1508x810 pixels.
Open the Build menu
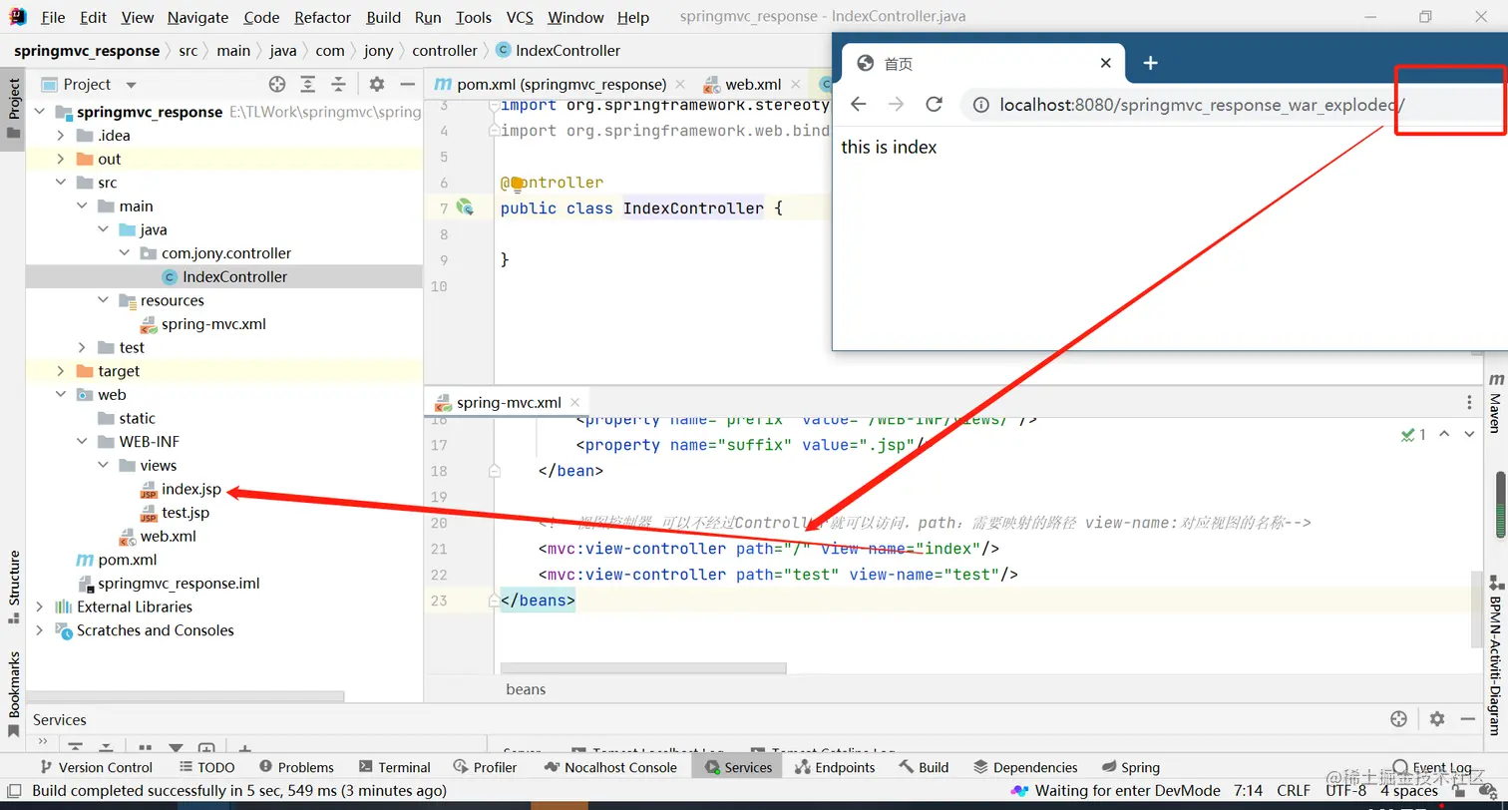coord(384,17)
